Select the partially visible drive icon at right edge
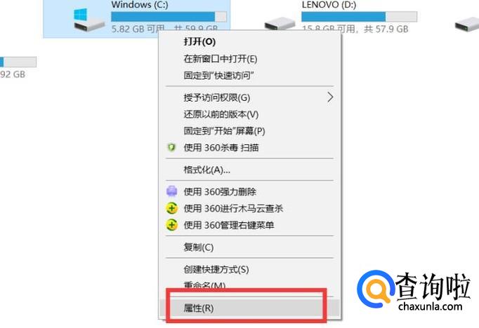The width and height of the screenshot is (479, 328). (x=467, y=24)
